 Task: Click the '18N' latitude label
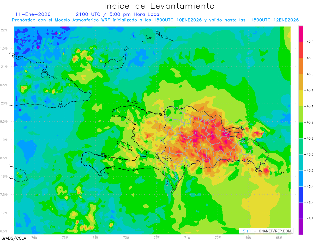click(4, 177)
